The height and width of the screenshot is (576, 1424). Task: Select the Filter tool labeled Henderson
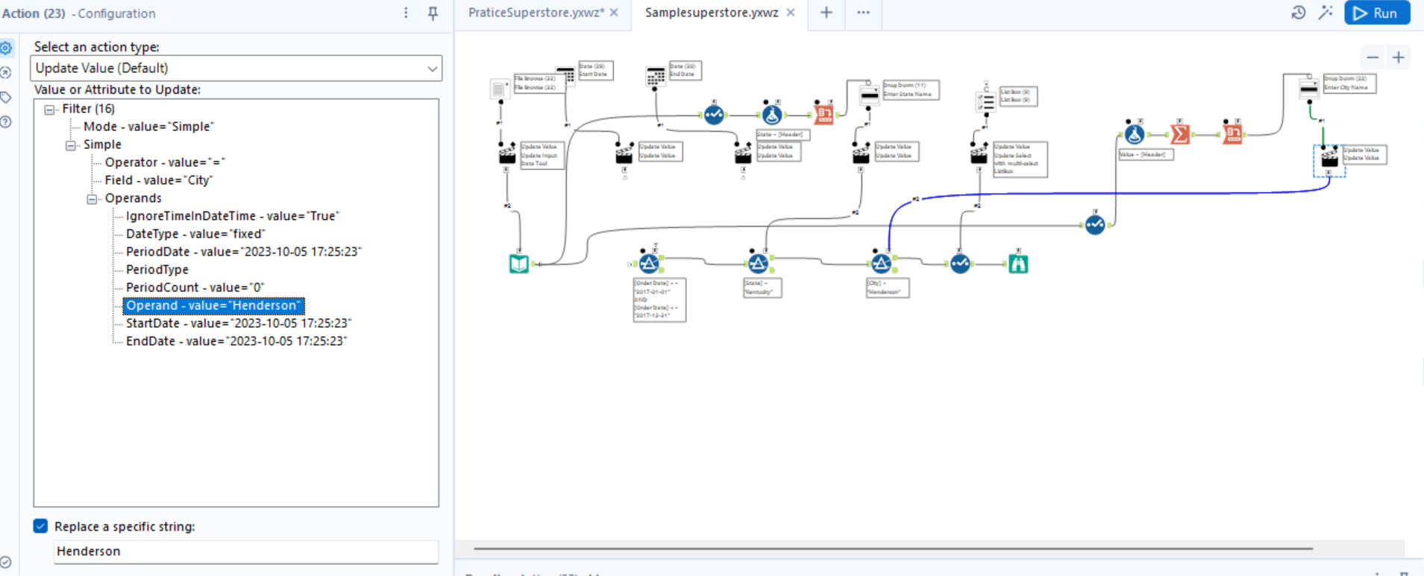[x=882, y=264]
